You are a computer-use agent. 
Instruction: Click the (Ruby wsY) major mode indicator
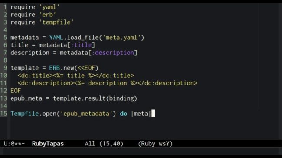pos(155,144)
